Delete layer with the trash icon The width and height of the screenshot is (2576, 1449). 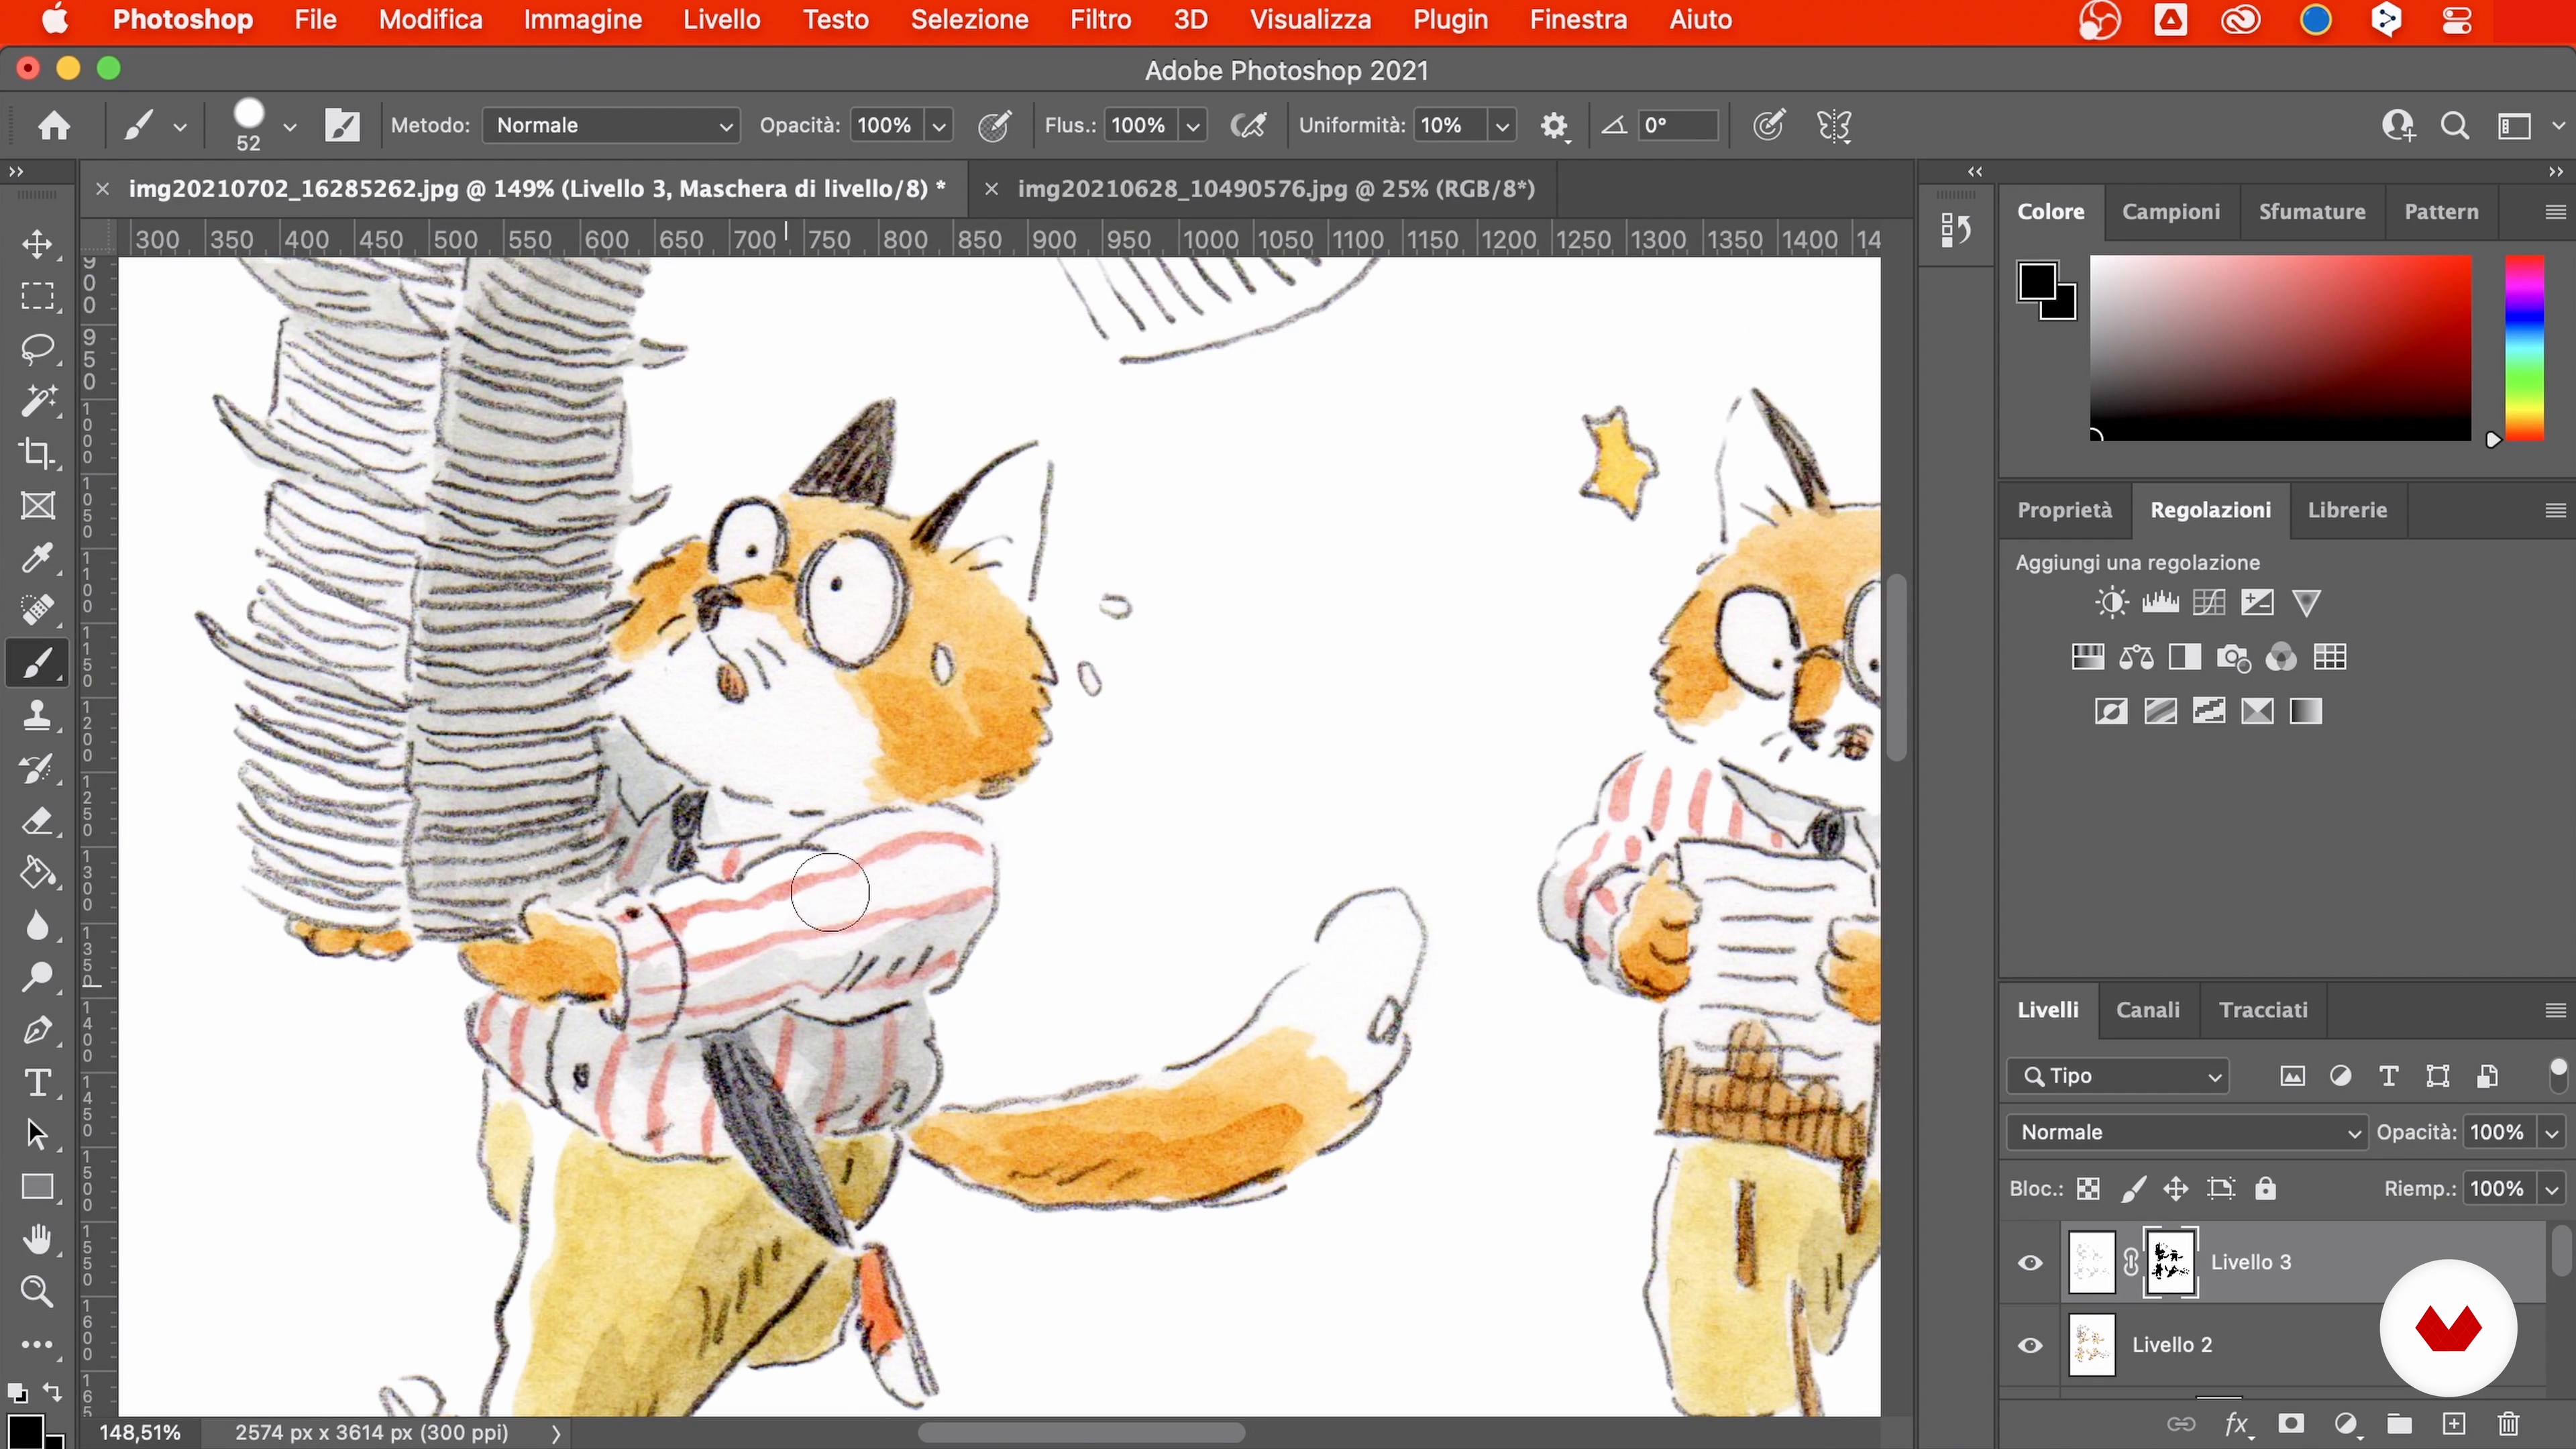[2508, 1424]
